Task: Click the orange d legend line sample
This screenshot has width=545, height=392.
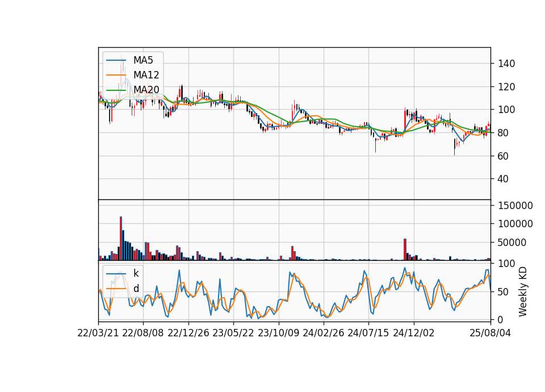Action: (116, 289)
